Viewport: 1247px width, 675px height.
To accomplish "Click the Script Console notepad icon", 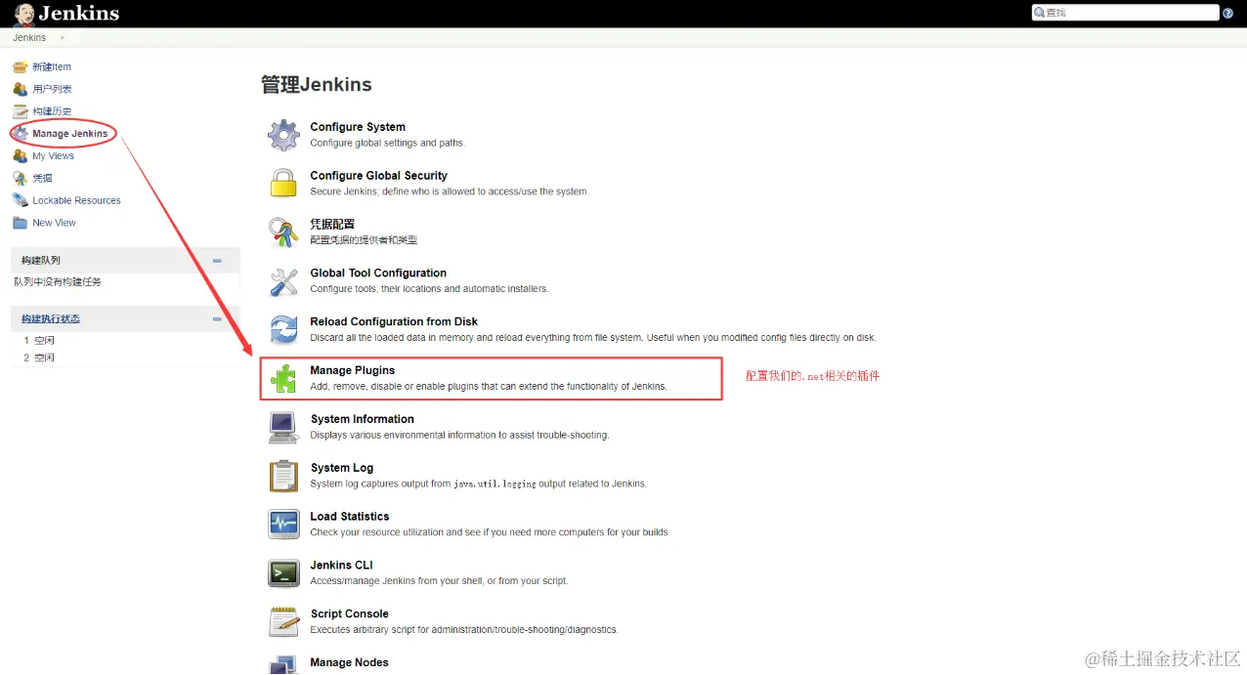I will pos(283,622).
